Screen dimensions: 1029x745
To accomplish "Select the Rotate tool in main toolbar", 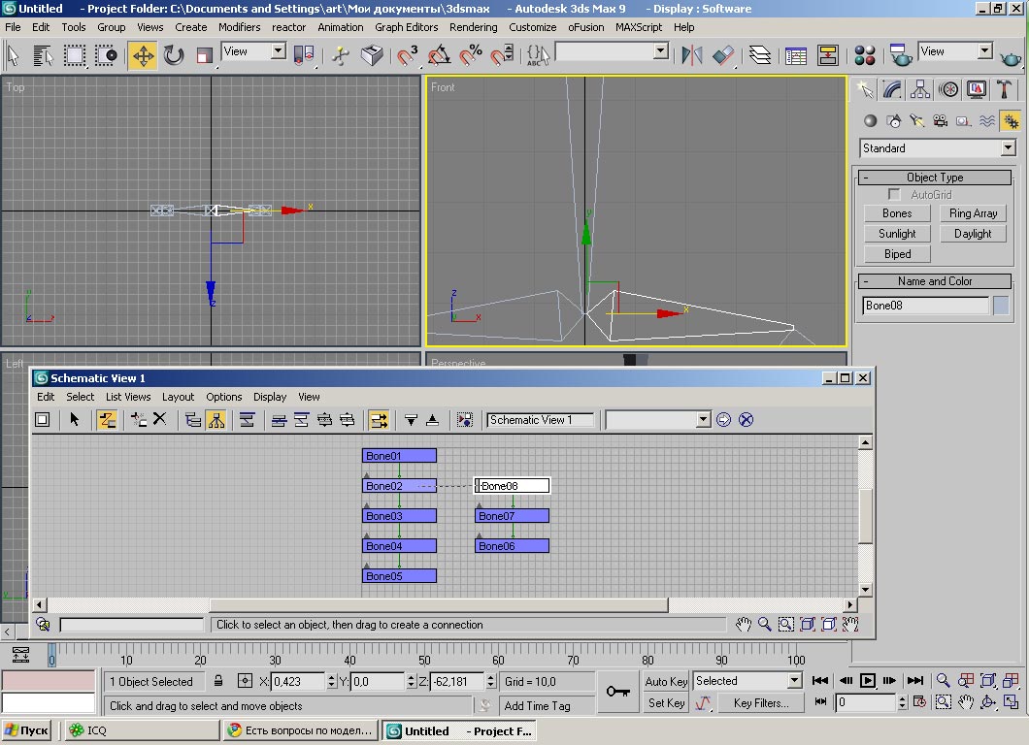I will [174, 55].
